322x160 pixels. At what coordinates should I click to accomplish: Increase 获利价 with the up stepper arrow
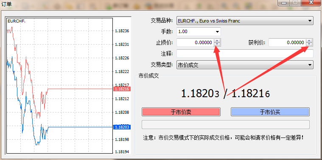309,41
